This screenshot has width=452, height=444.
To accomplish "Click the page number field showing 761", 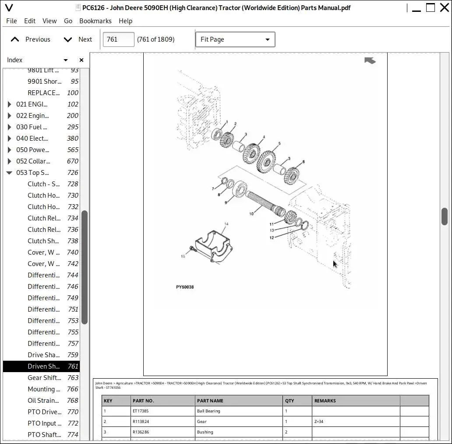I will coord(119,39).
